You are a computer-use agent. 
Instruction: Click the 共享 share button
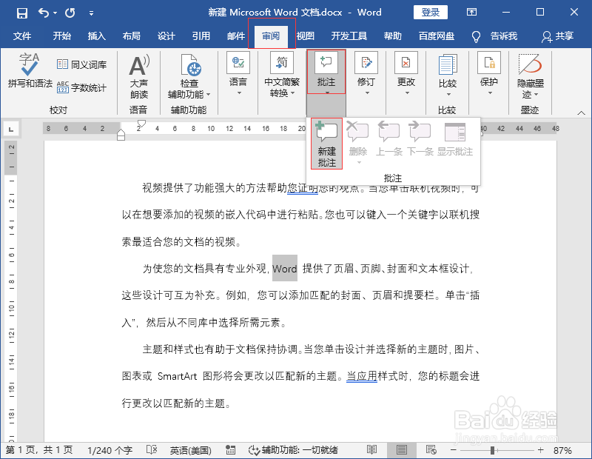[562, 36]
